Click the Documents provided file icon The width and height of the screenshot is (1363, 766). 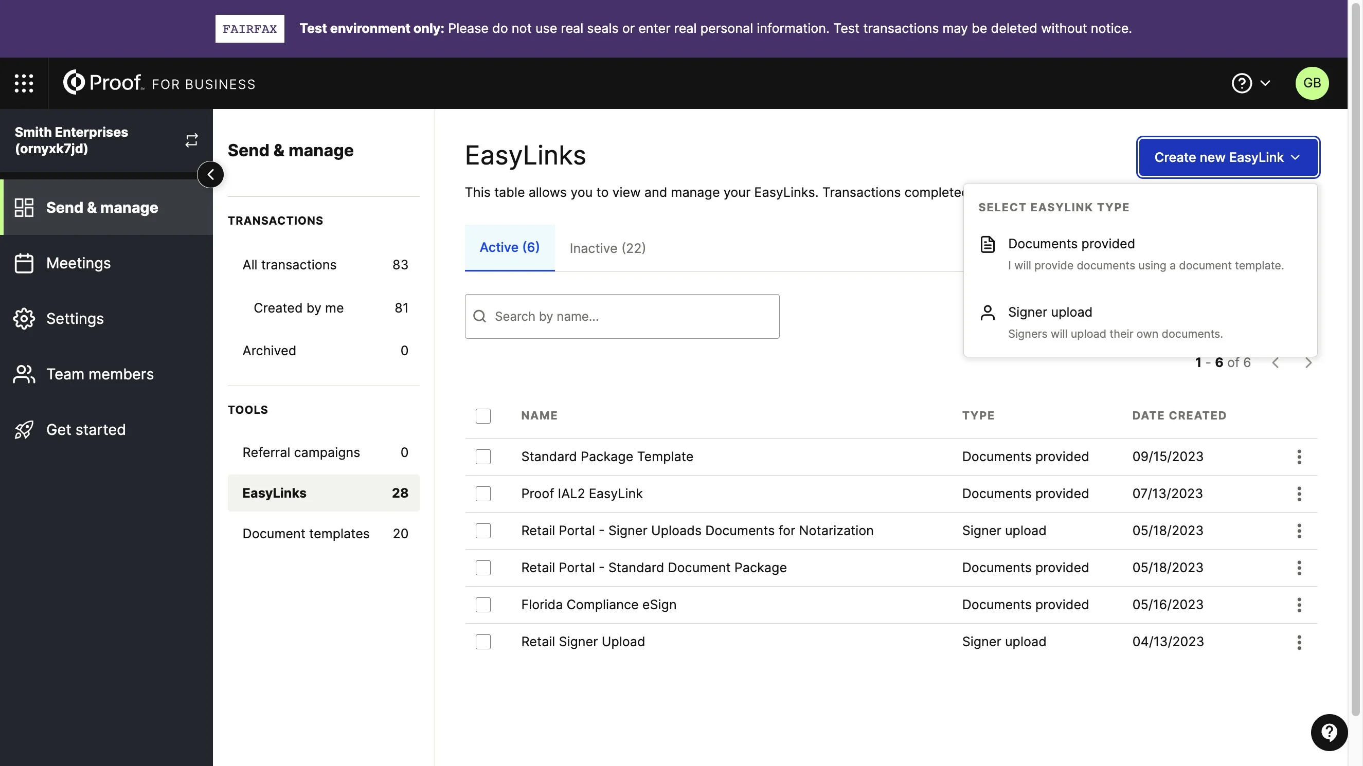pyautogui.click(x=988, y=244)
